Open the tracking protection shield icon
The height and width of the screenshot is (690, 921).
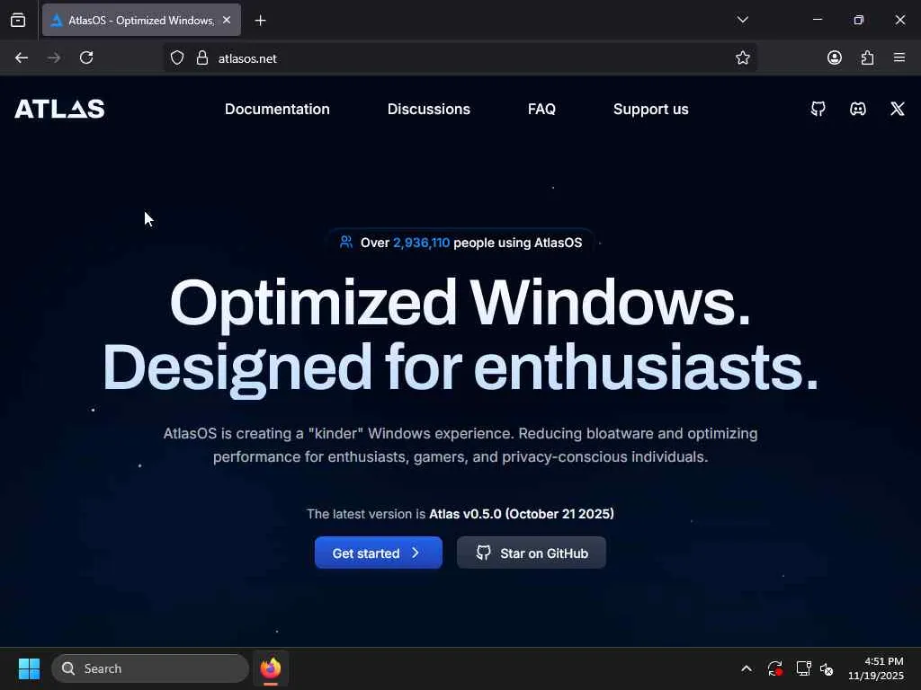[x=177, y=58]
